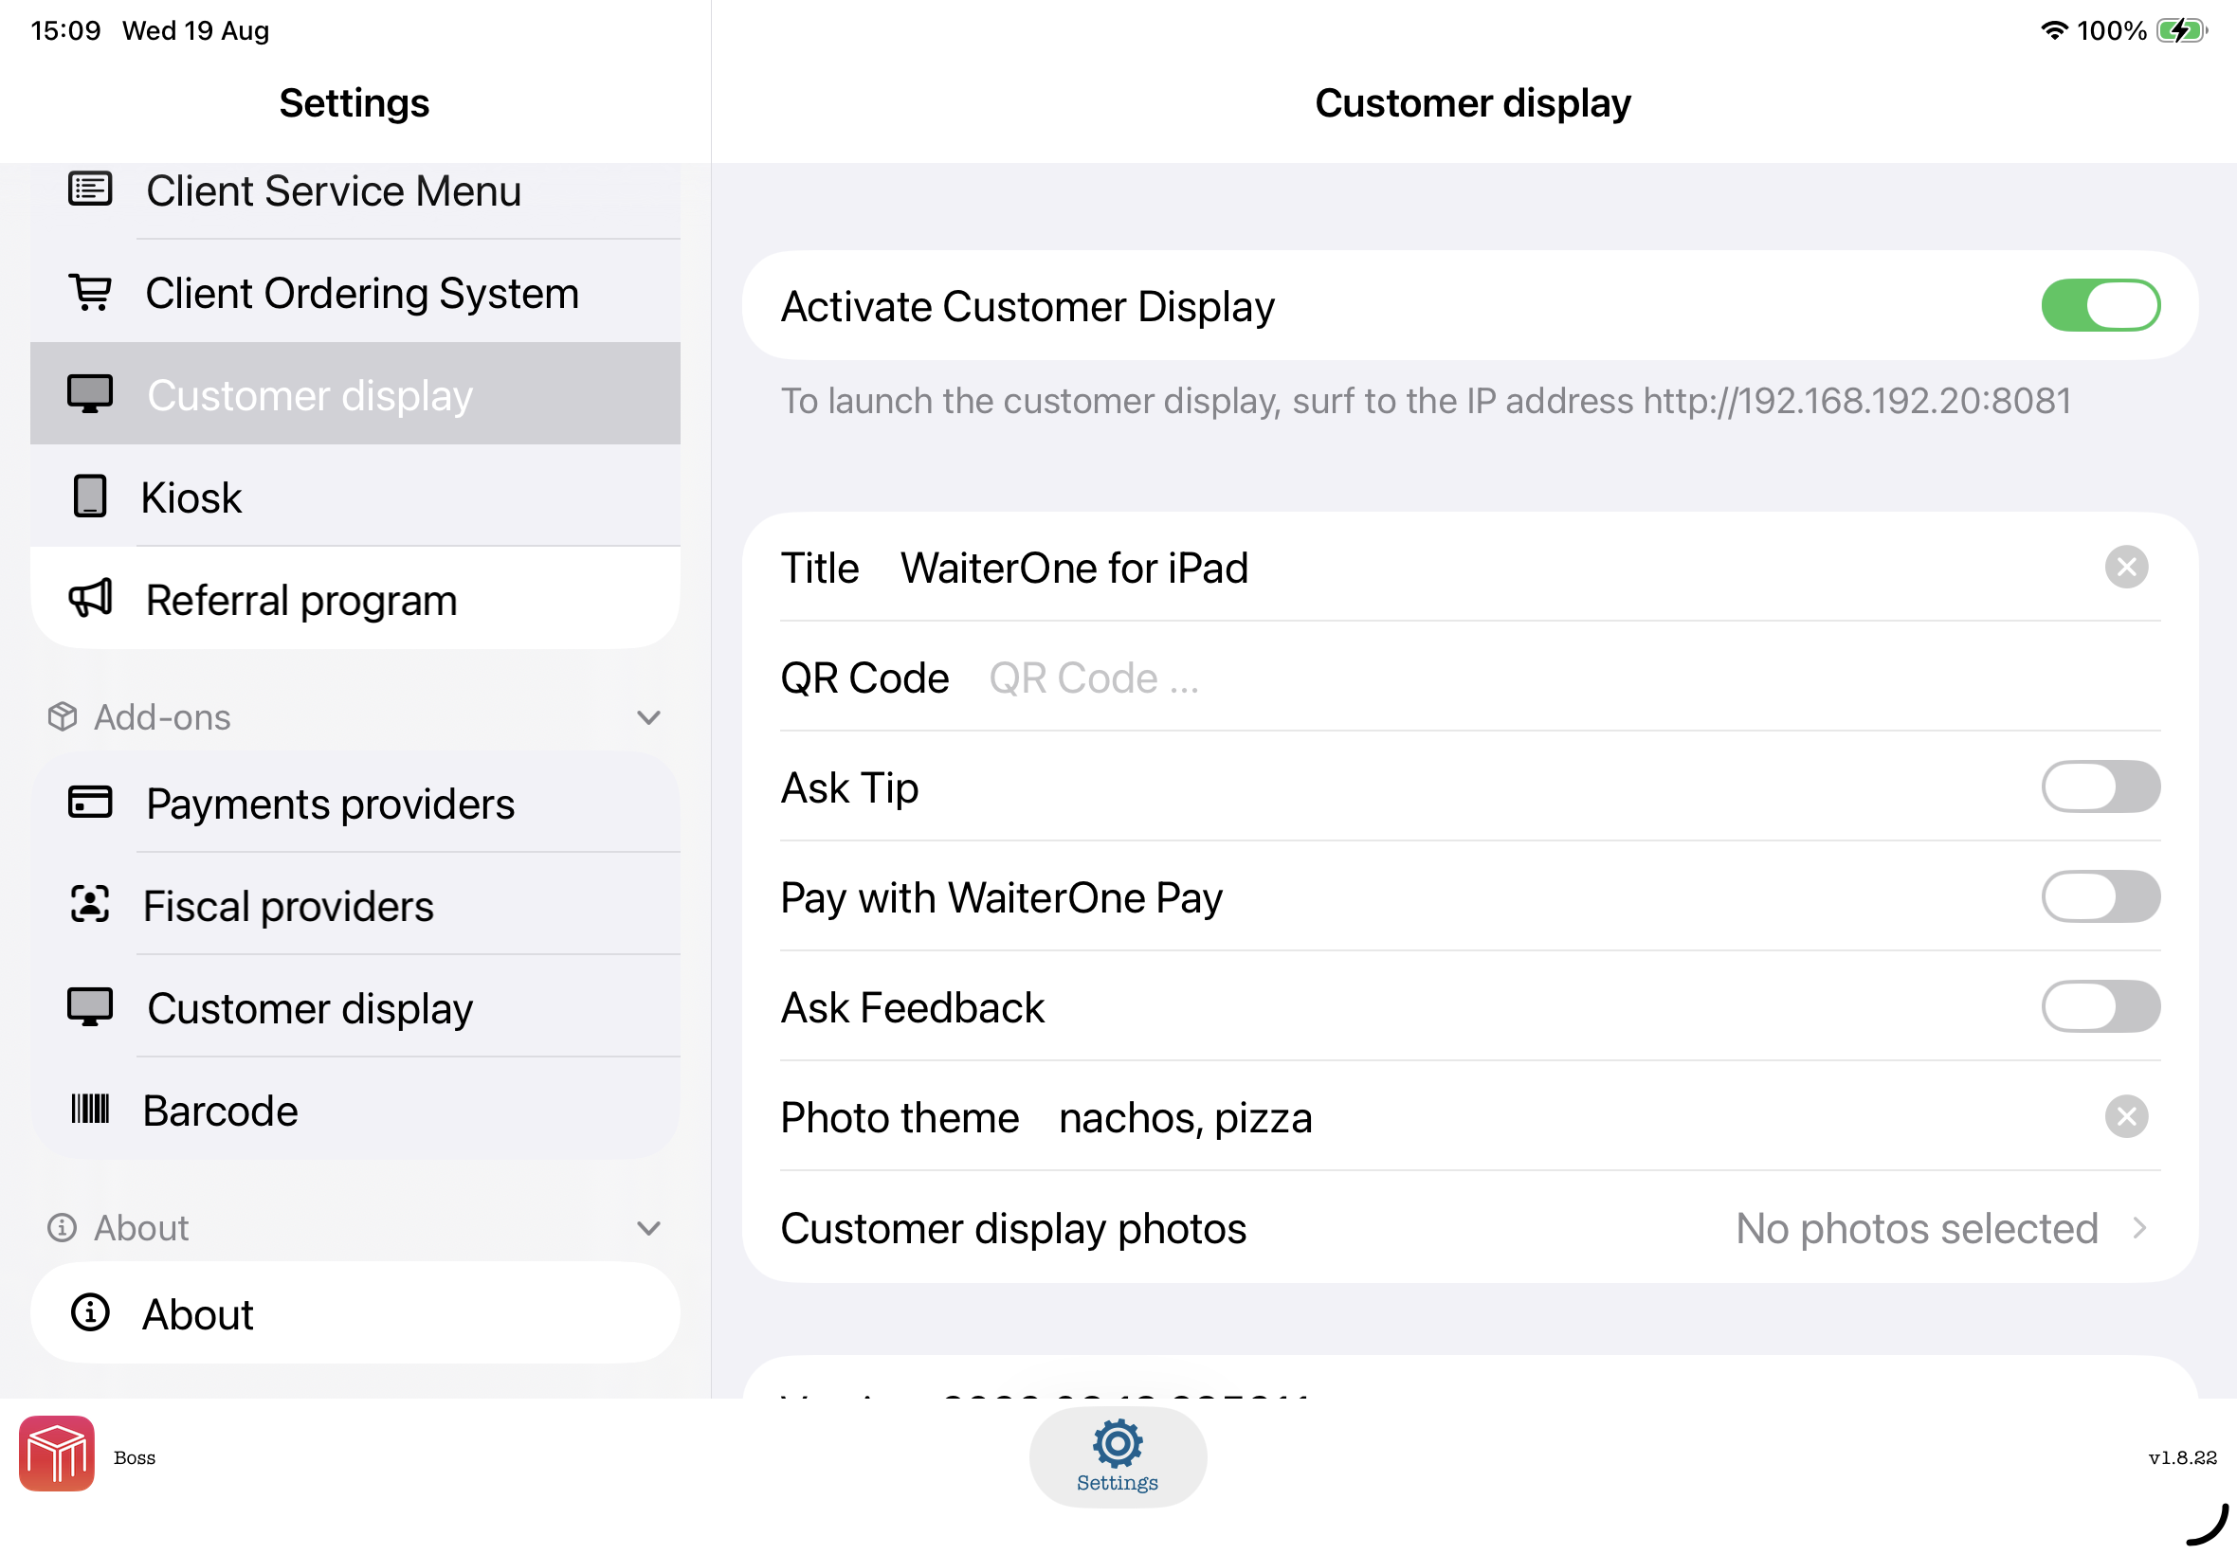Click the monitor icon of Add-ons Customer display
Image resolution: width=2237 pixels, height=1554 pixels.
click(90, 1008)
